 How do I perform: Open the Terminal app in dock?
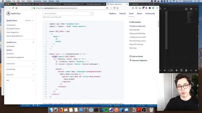[96, 110]
